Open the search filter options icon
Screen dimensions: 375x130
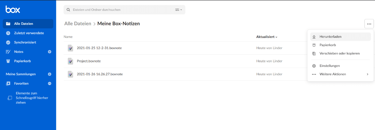178,10
